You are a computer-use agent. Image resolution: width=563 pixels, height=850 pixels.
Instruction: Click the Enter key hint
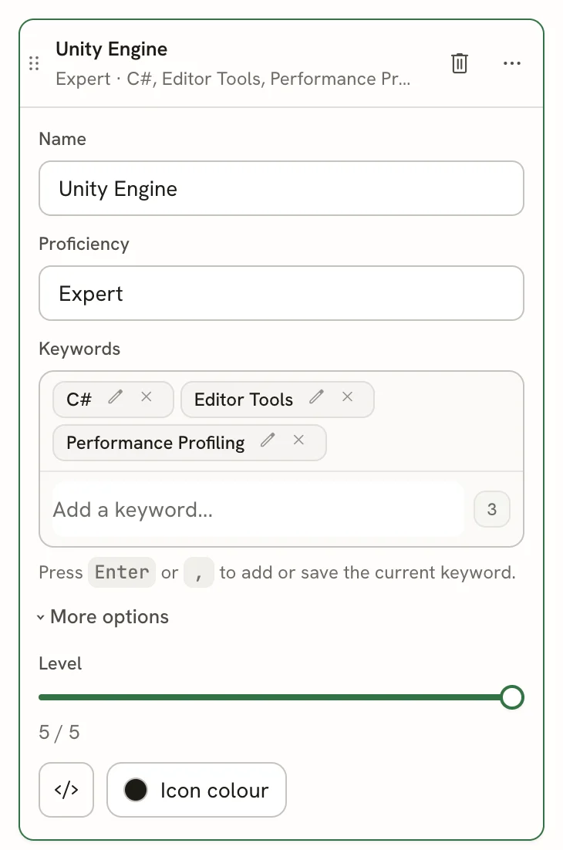[122, 572]
